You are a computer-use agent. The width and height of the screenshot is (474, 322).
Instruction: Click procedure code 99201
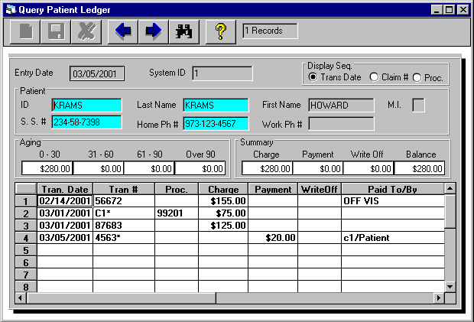(x=177, y=213)
